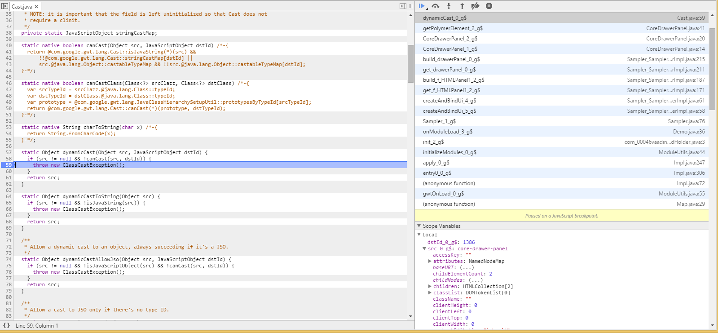Image resolution: width=718 pixels, height=333 pixels.
Task: Click the baseURI (...) getter value
Action: tap(467, 267)
